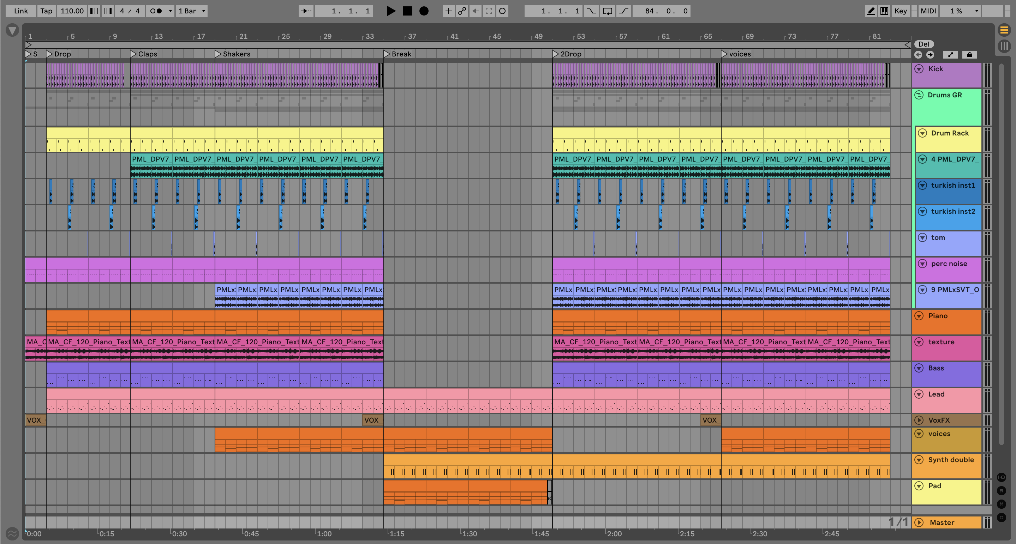Open Key mapping mode
1016x544 pixels.
pyautogui.click(x=901, y=11)
